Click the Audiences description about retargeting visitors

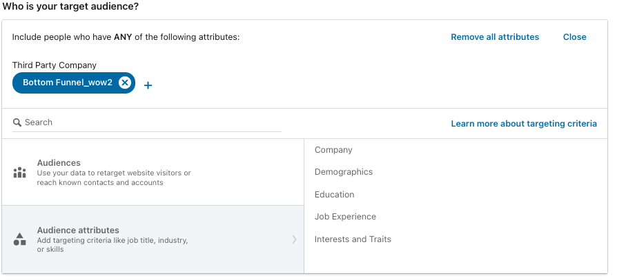click(x=114, y=177)
